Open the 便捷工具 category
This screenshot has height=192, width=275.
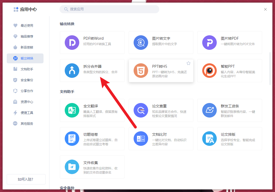click(25, 113)
